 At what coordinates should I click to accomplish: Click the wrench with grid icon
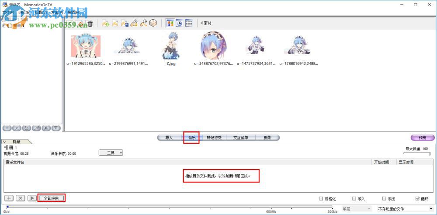click(x=134, y=24)
